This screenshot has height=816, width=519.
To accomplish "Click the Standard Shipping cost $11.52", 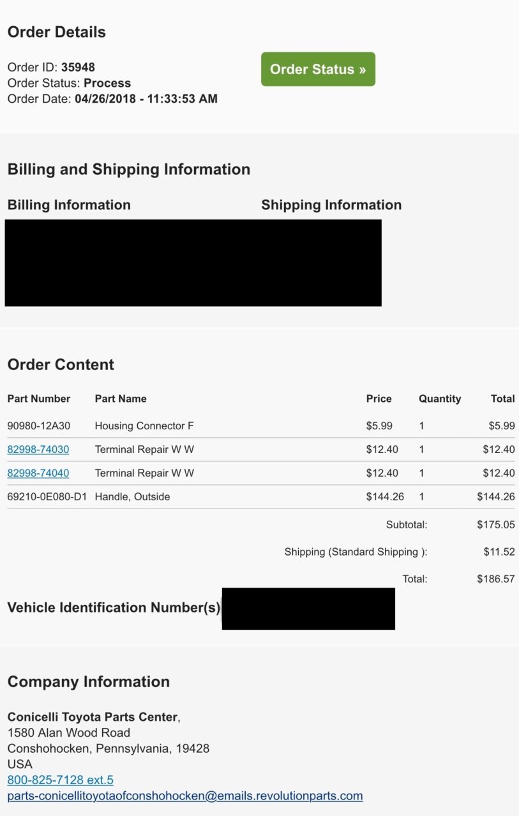I will [x=499, y=552].
